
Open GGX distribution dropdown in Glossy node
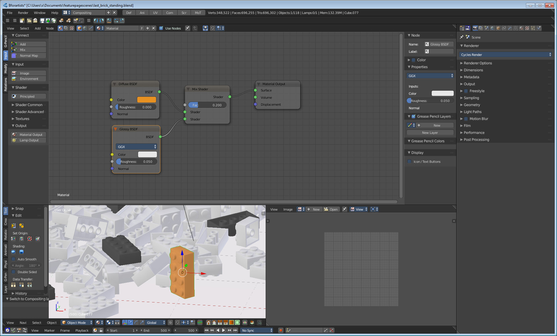tap(136, 147)
